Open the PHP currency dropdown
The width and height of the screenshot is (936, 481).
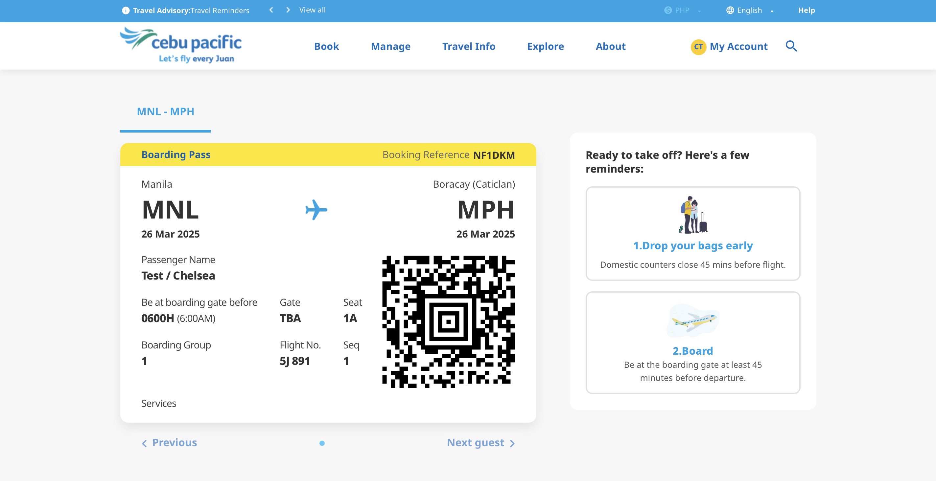[683, 10]
